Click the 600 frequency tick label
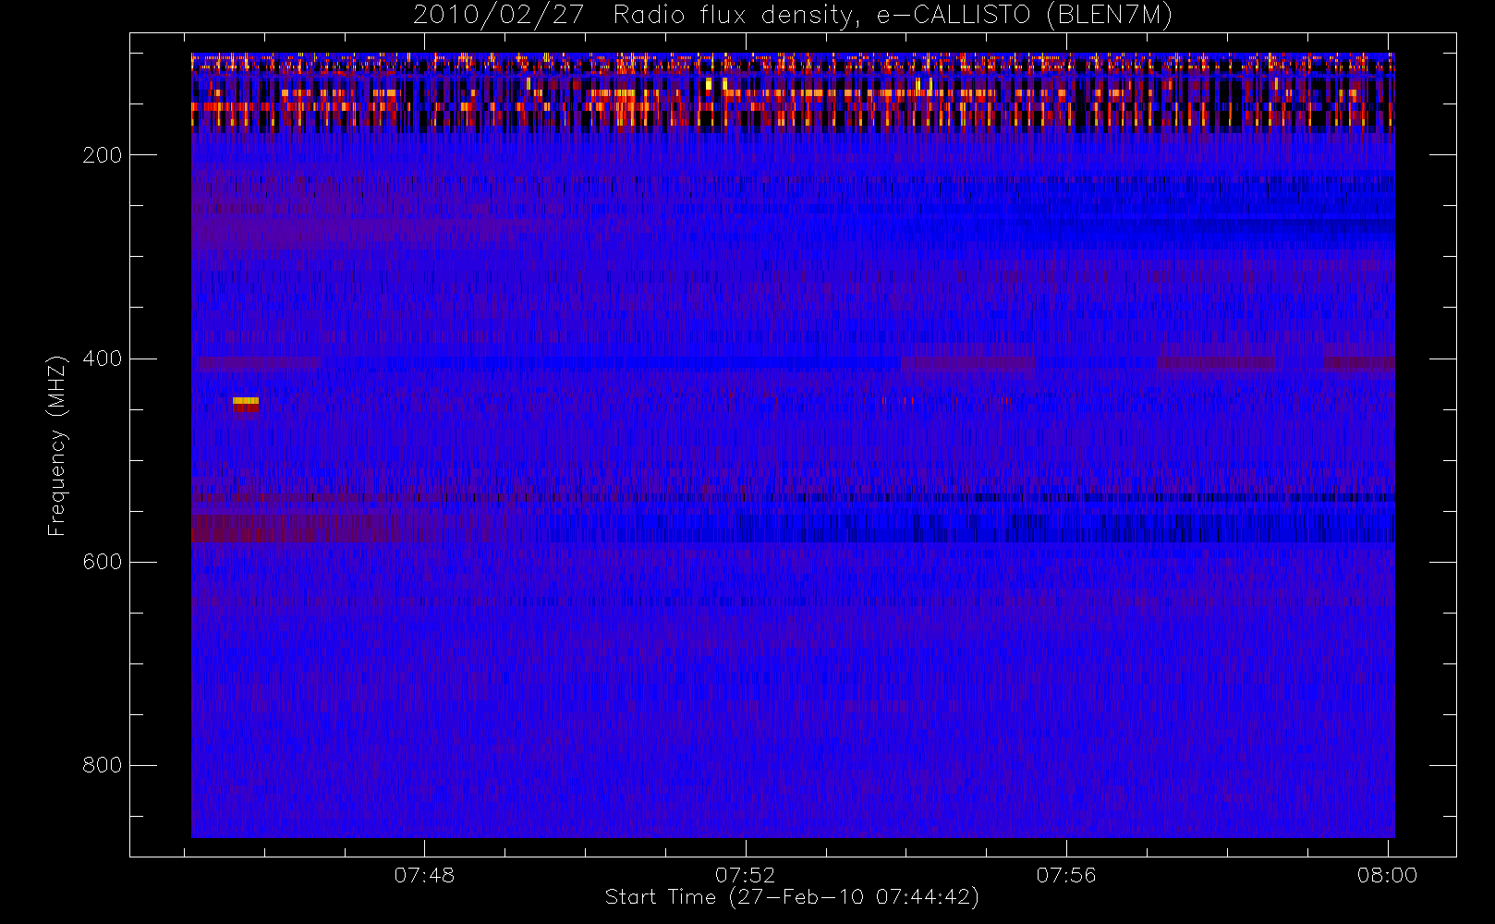 coord(102,562)
